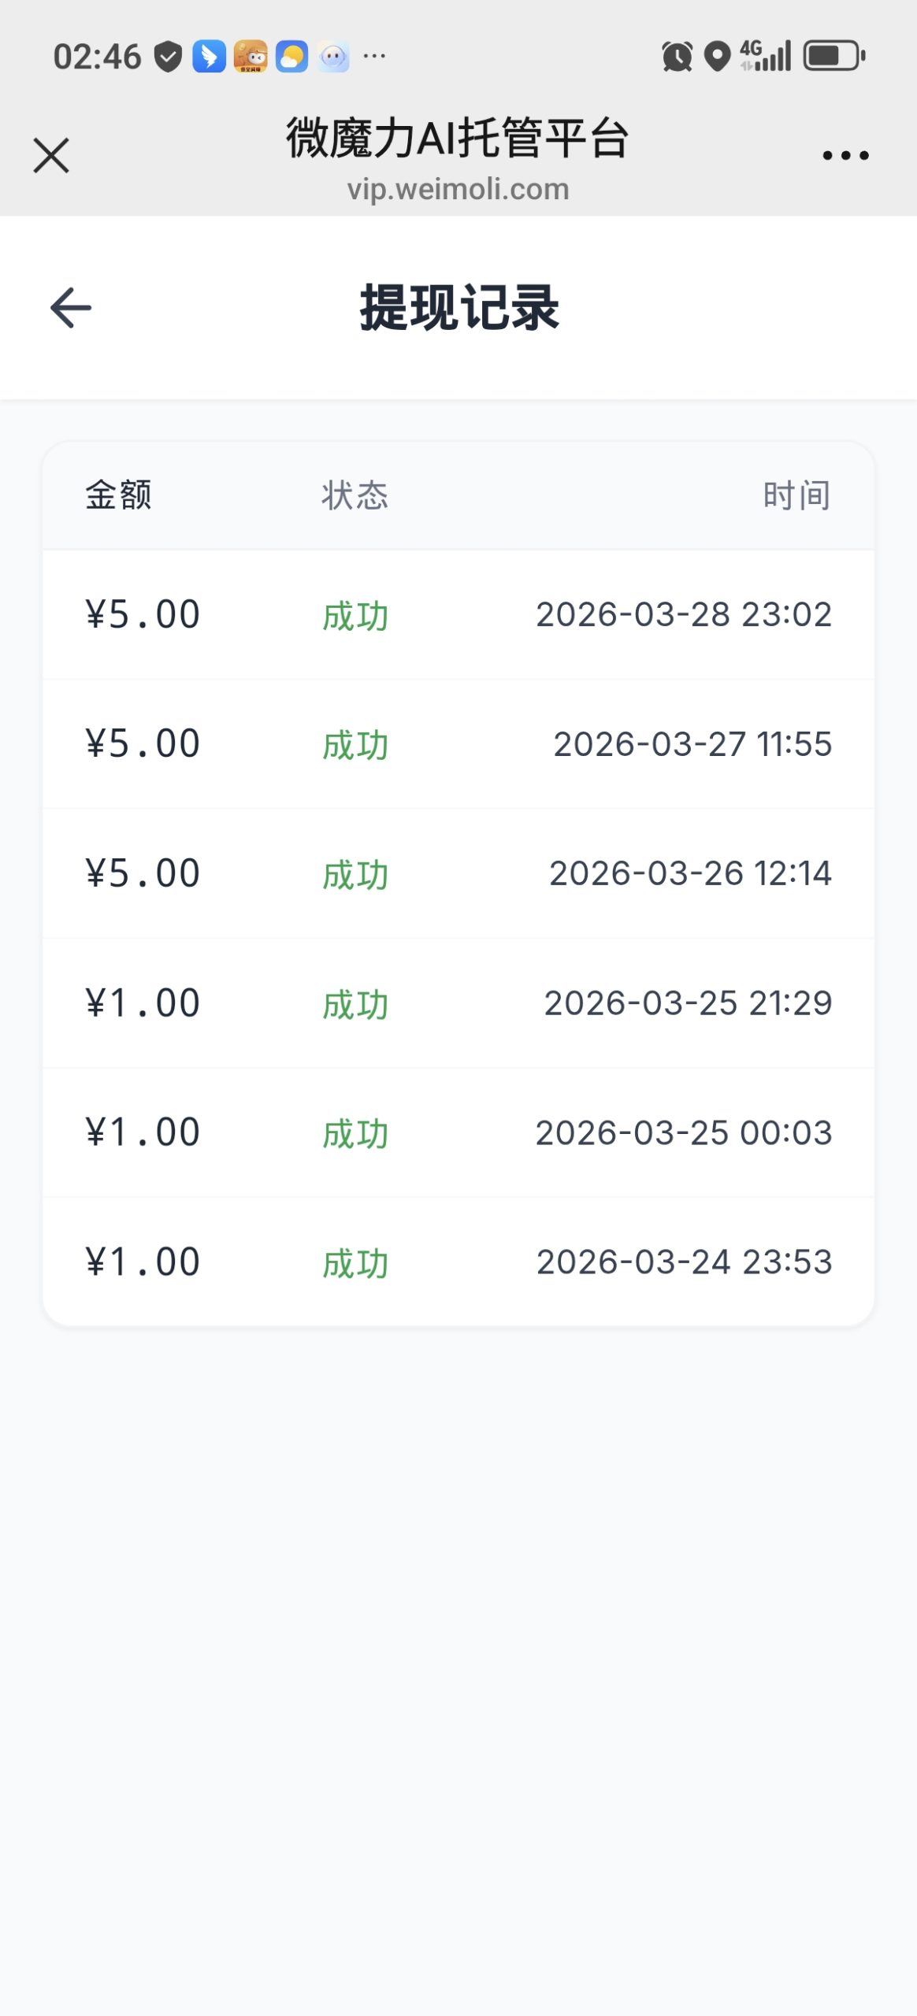Viewport: 917px width, 2016px height.
Task: Tap the shield icon in status bar
Action: pyautogui.click(x=168, y=57)
